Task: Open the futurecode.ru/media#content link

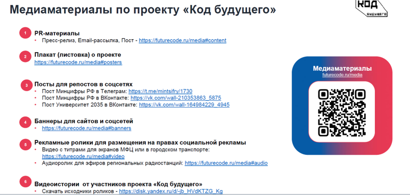Action: pos(183,40)
